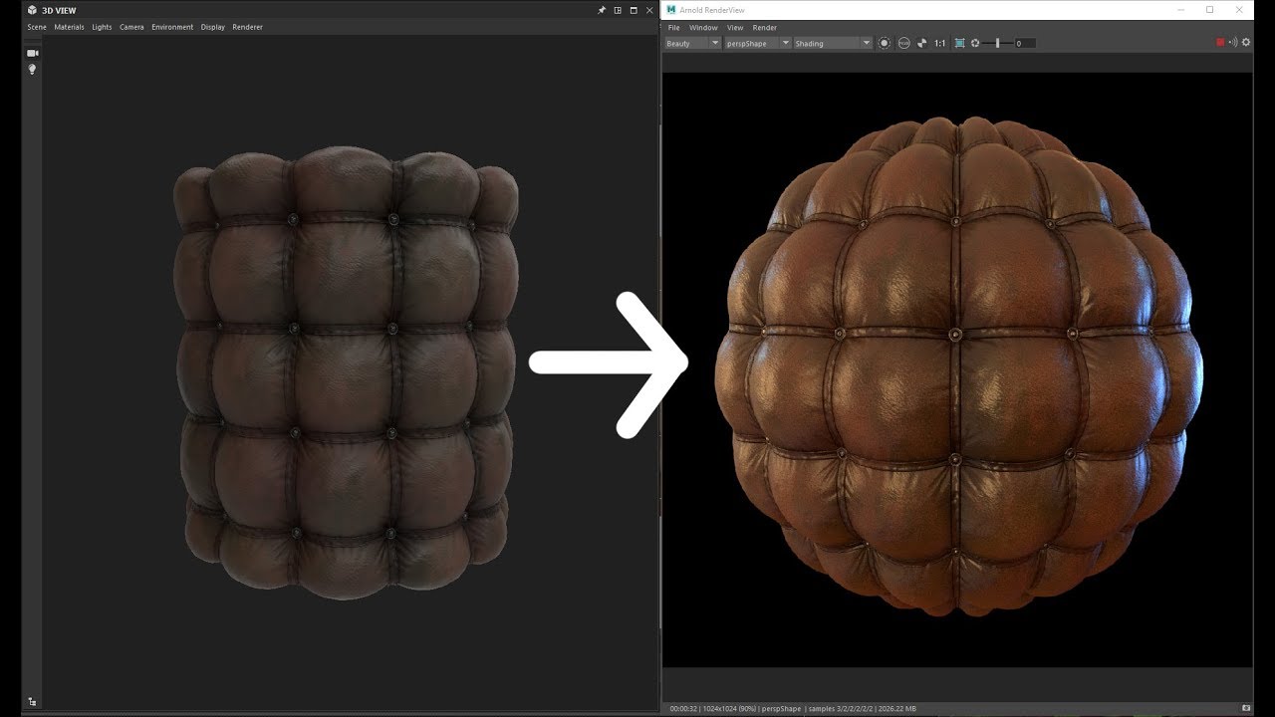Open the Render menu in Arnold RenderView

click(x=764, y=28)
